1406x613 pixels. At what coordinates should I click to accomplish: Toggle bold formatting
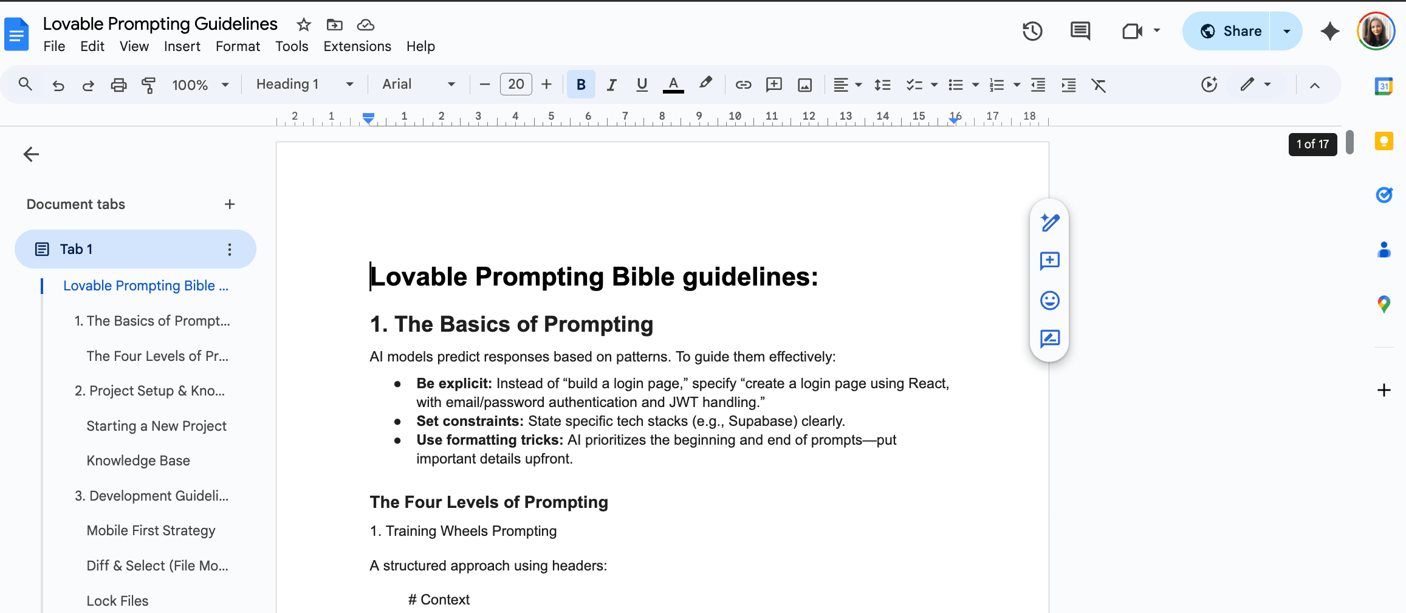(581, 84)
